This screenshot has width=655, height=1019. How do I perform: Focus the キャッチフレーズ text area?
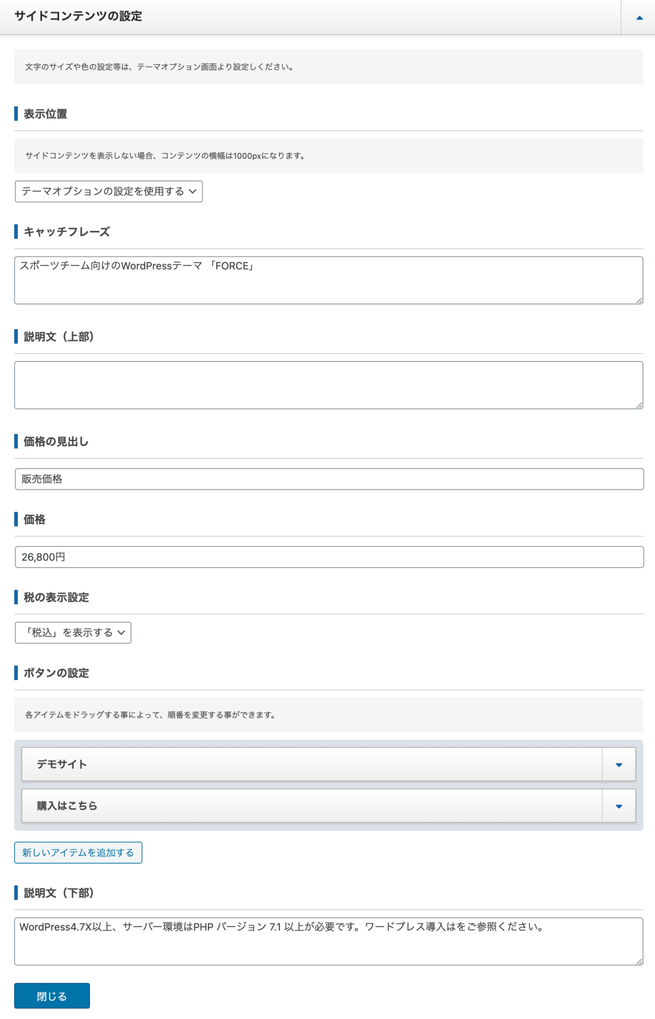[329, 281]
